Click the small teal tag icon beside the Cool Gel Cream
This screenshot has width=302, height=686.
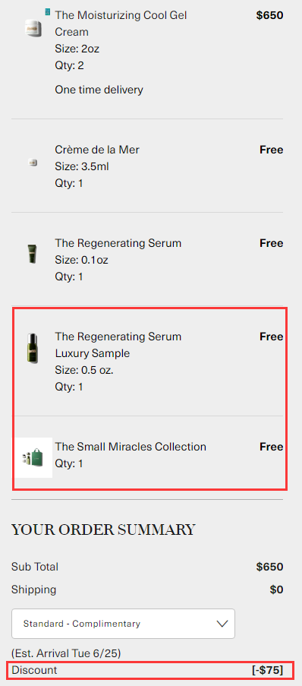tap(48, 12)
